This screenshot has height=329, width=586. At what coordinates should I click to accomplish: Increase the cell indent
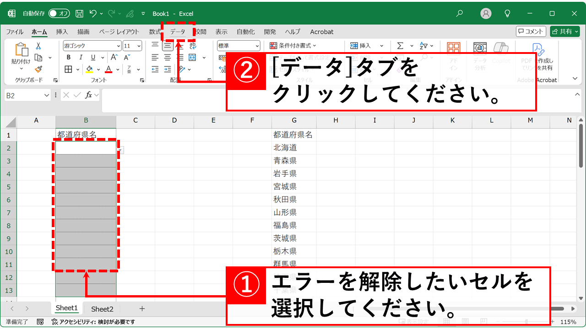[168, 69]
